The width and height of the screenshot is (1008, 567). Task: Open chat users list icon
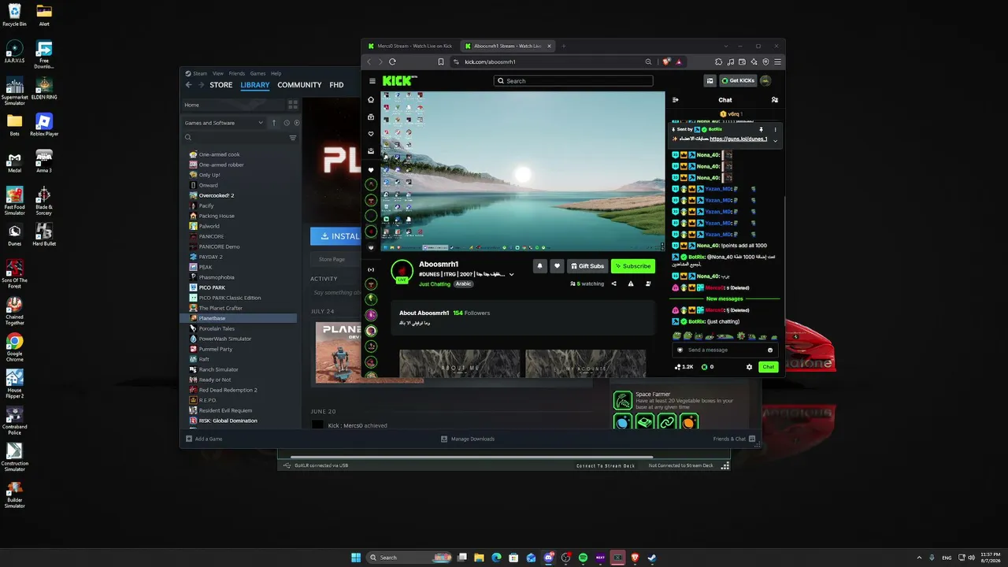(775, 100)
